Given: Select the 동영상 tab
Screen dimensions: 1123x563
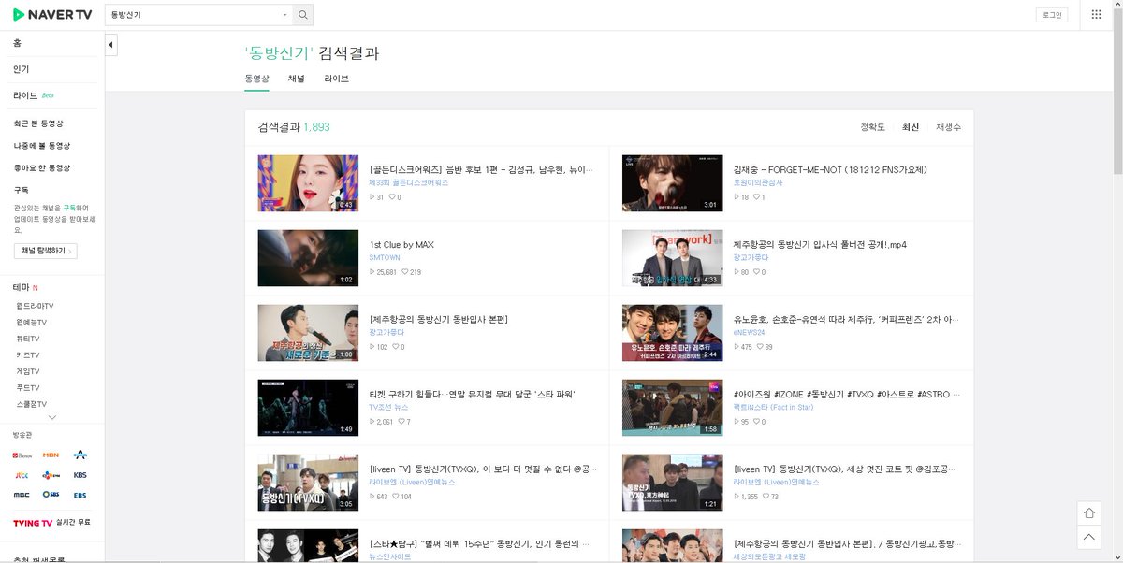Looking at the screenshot, I should point(256,79).
